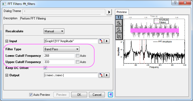Uncheck Keep DC Offset checkbox
This screenshot has width=193, height=101.
click(x=45, y=68)
